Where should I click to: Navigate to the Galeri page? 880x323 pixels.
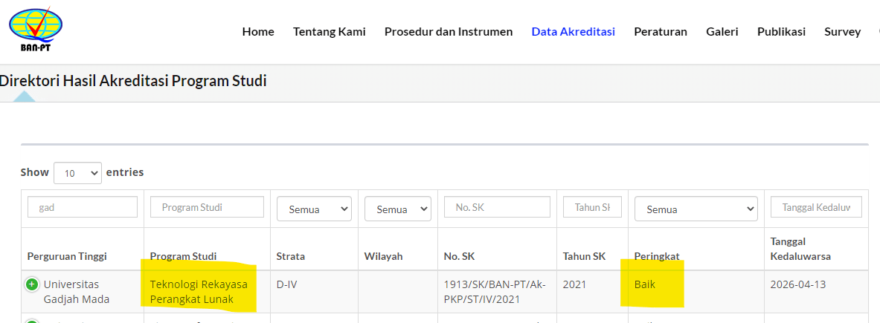point(722,32)
